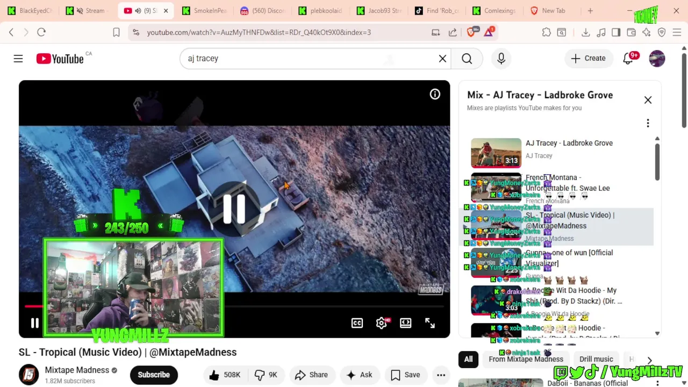Image resolution: width=688 pixels, height=387 pixels.
Task: Reload the page
Action: (41, 32)
